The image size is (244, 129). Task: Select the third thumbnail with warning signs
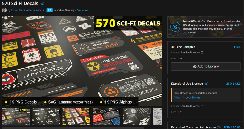tap(76, 117)
